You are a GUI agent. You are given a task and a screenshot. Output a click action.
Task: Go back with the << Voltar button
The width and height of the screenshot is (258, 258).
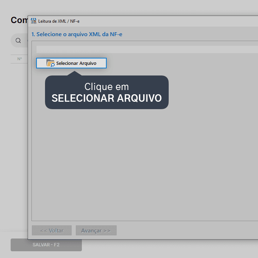click(52, 230)
